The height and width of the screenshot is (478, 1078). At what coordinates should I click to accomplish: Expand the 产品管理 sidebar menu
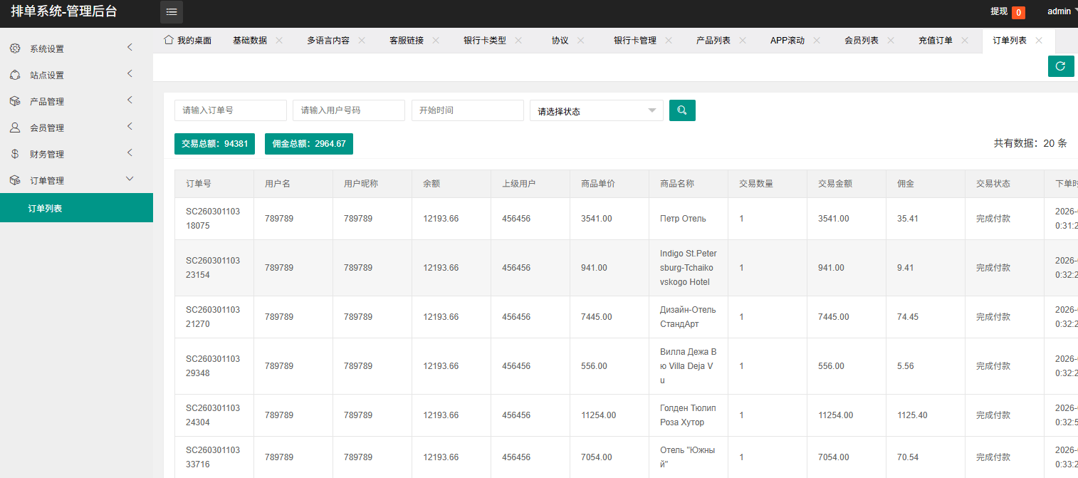tap(76, 101)
